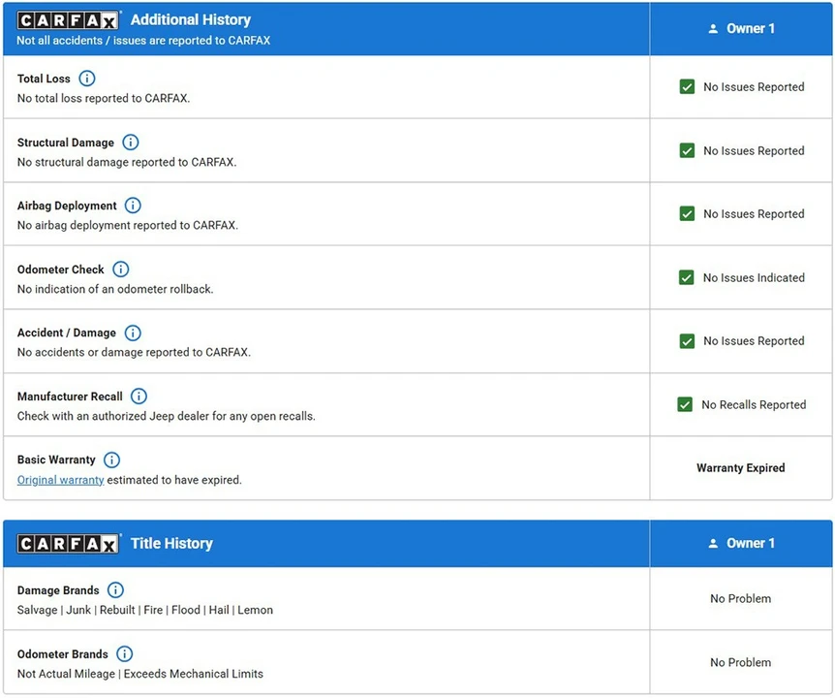The image size is (835, 698).
Task: Open the Structural Damage info icon
Action: click(x=131, y=143)
